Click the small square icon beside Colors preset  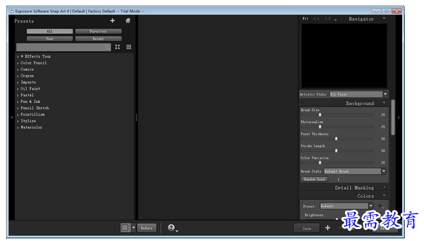380,206
